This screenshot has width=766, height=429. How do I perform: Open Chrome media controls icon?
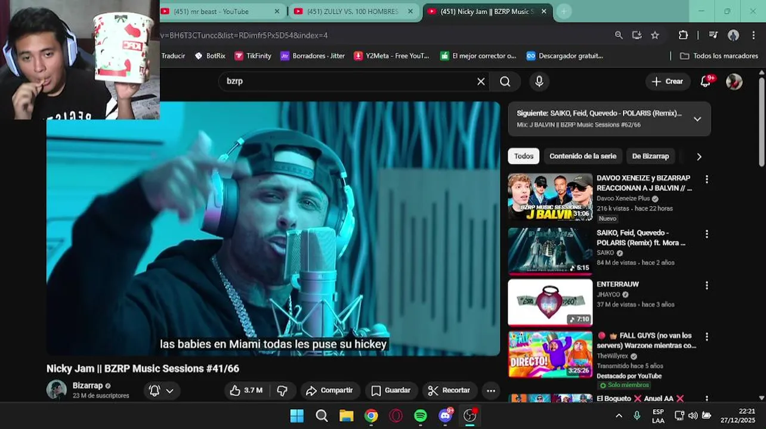pyautogui.click(x=714, y=35)
